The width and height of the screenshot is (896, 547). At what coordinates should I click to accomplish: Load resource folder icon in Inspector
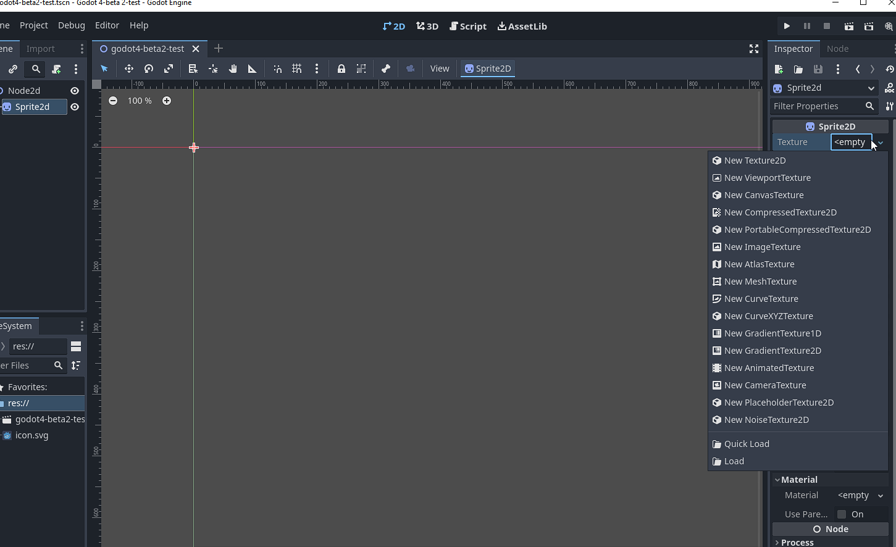click(x=798, y=69)
